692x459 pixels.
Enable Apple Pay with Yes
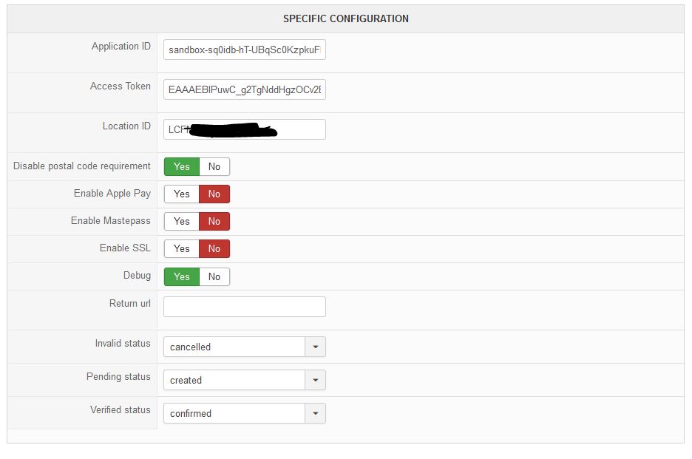click(x=182, y=194)
